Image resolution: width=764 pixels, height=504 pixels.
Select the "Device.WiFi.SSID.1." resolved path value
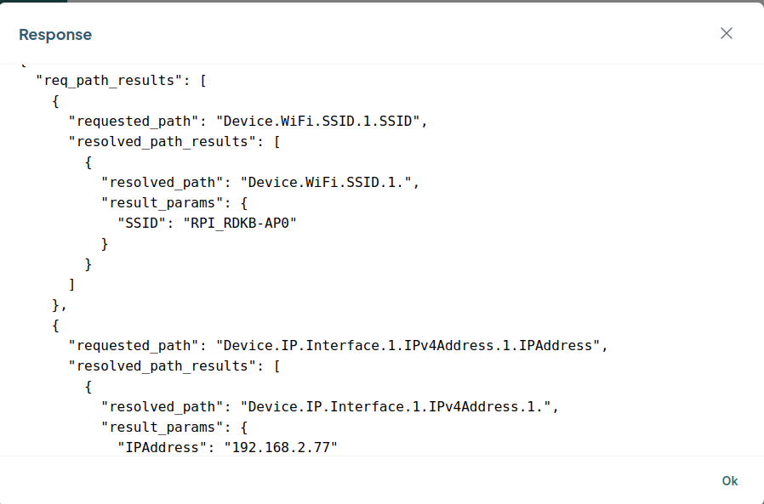330,183
